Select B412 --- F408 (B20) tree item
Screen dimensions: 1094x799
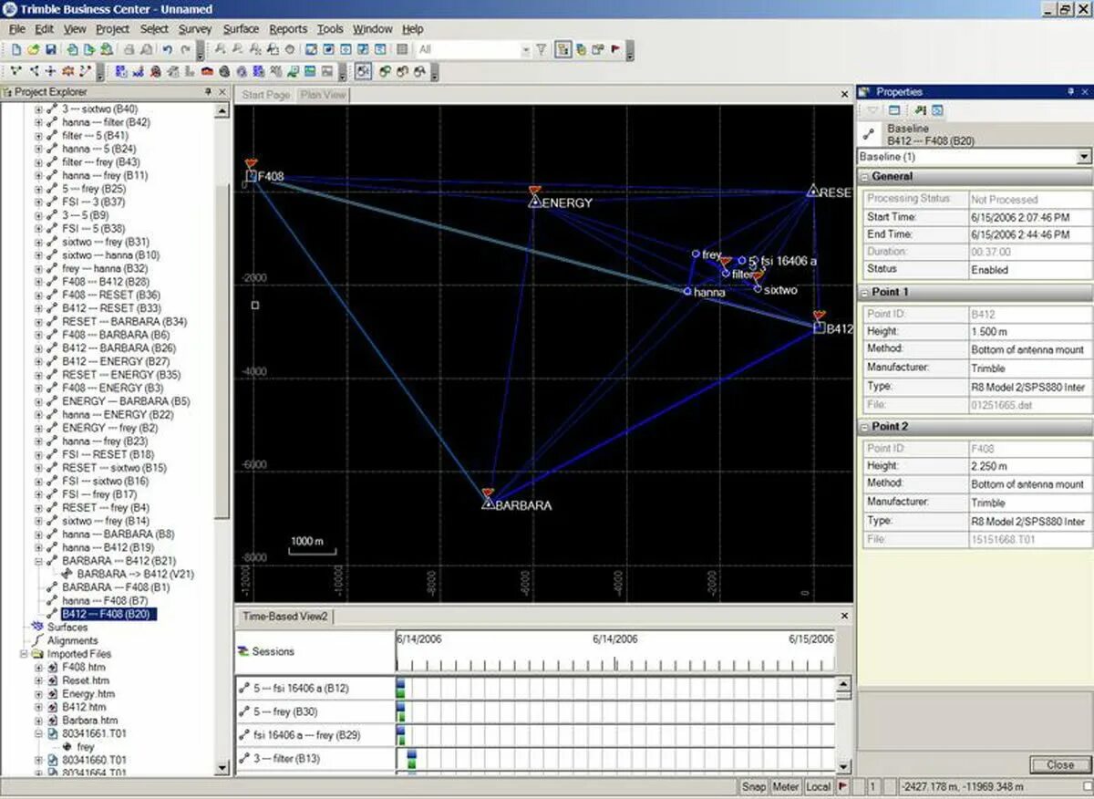(x=109, y=615)
